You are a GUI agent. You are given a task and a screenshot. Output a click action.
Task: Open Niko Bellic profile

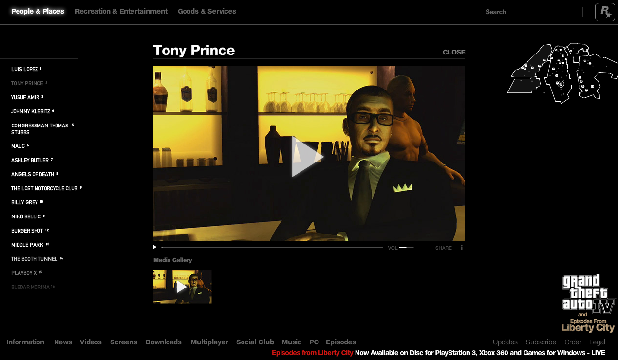[28, 216]
